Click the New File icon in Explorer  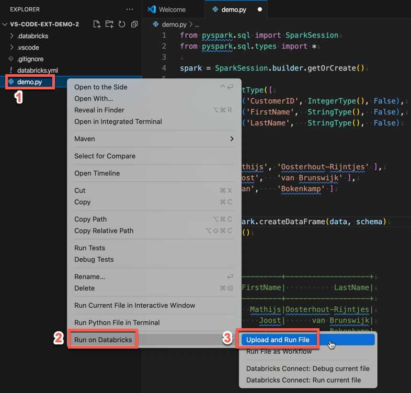[97, 24]
